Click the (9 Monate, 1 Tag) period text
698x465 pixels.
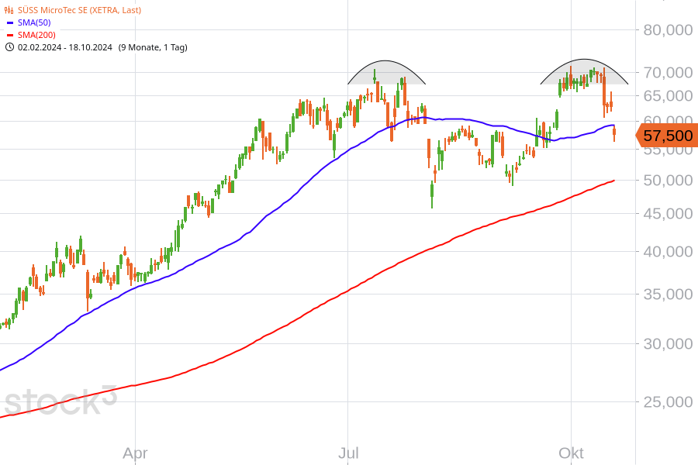tap(153, 47)
